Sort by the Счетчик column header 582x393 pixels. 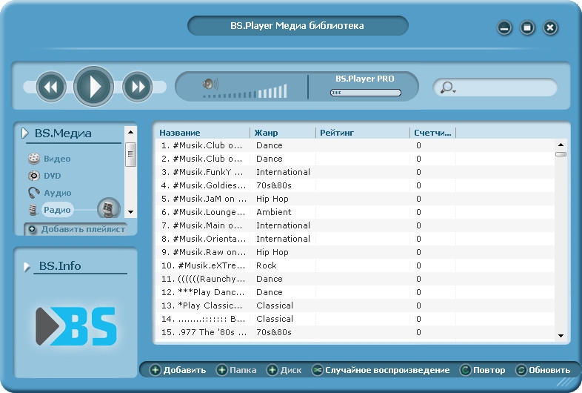[x=432, y=133]
